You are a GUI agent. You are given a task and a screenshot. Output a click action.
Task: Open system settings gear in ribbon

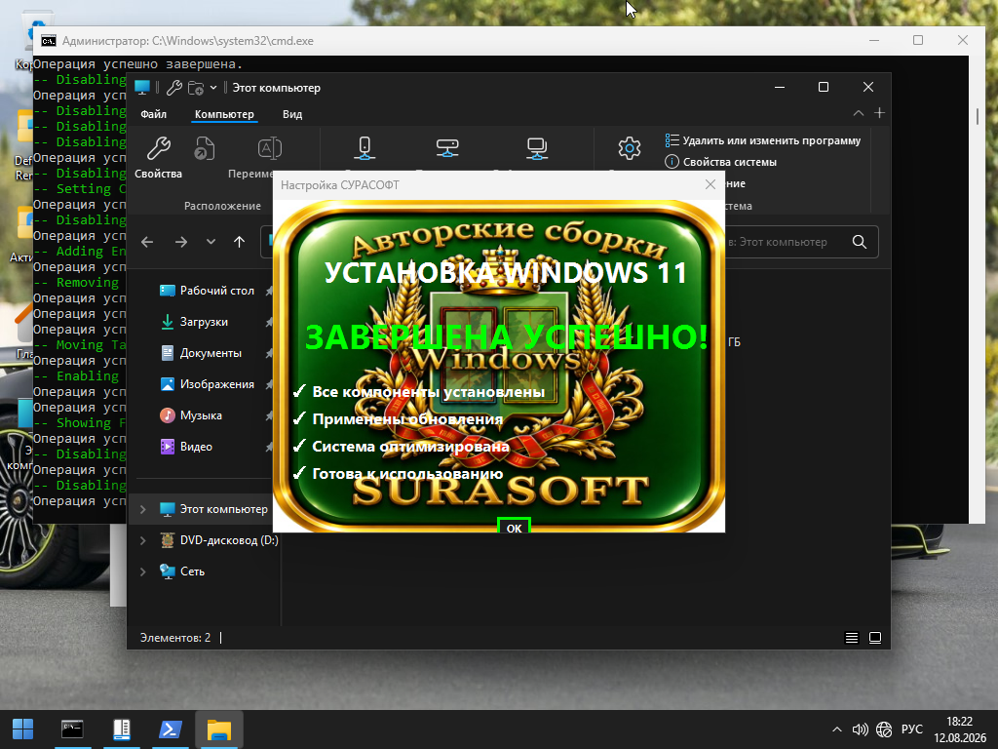click(x=629, y=148)
